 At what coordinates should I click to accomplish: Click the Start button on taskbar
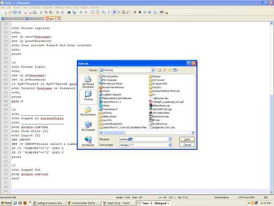[6, 203]
